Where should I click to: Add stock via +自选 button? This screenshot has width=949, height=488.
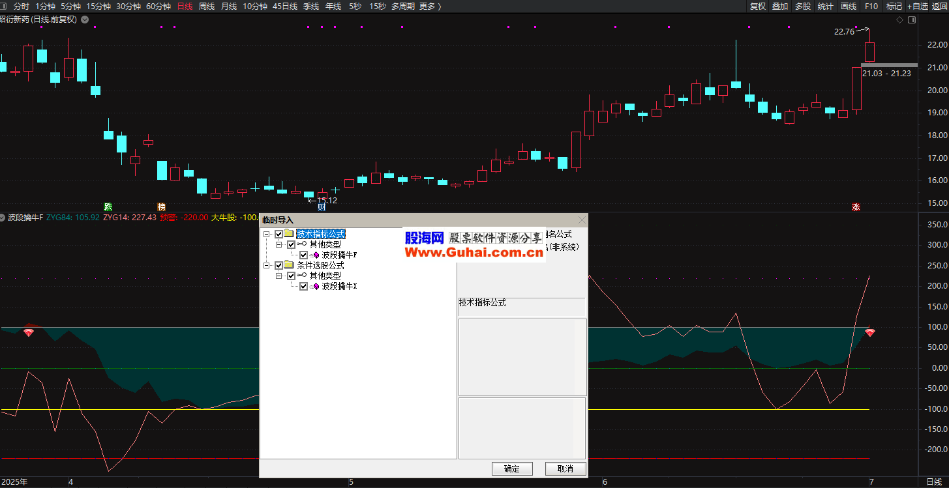pos(917,6)
